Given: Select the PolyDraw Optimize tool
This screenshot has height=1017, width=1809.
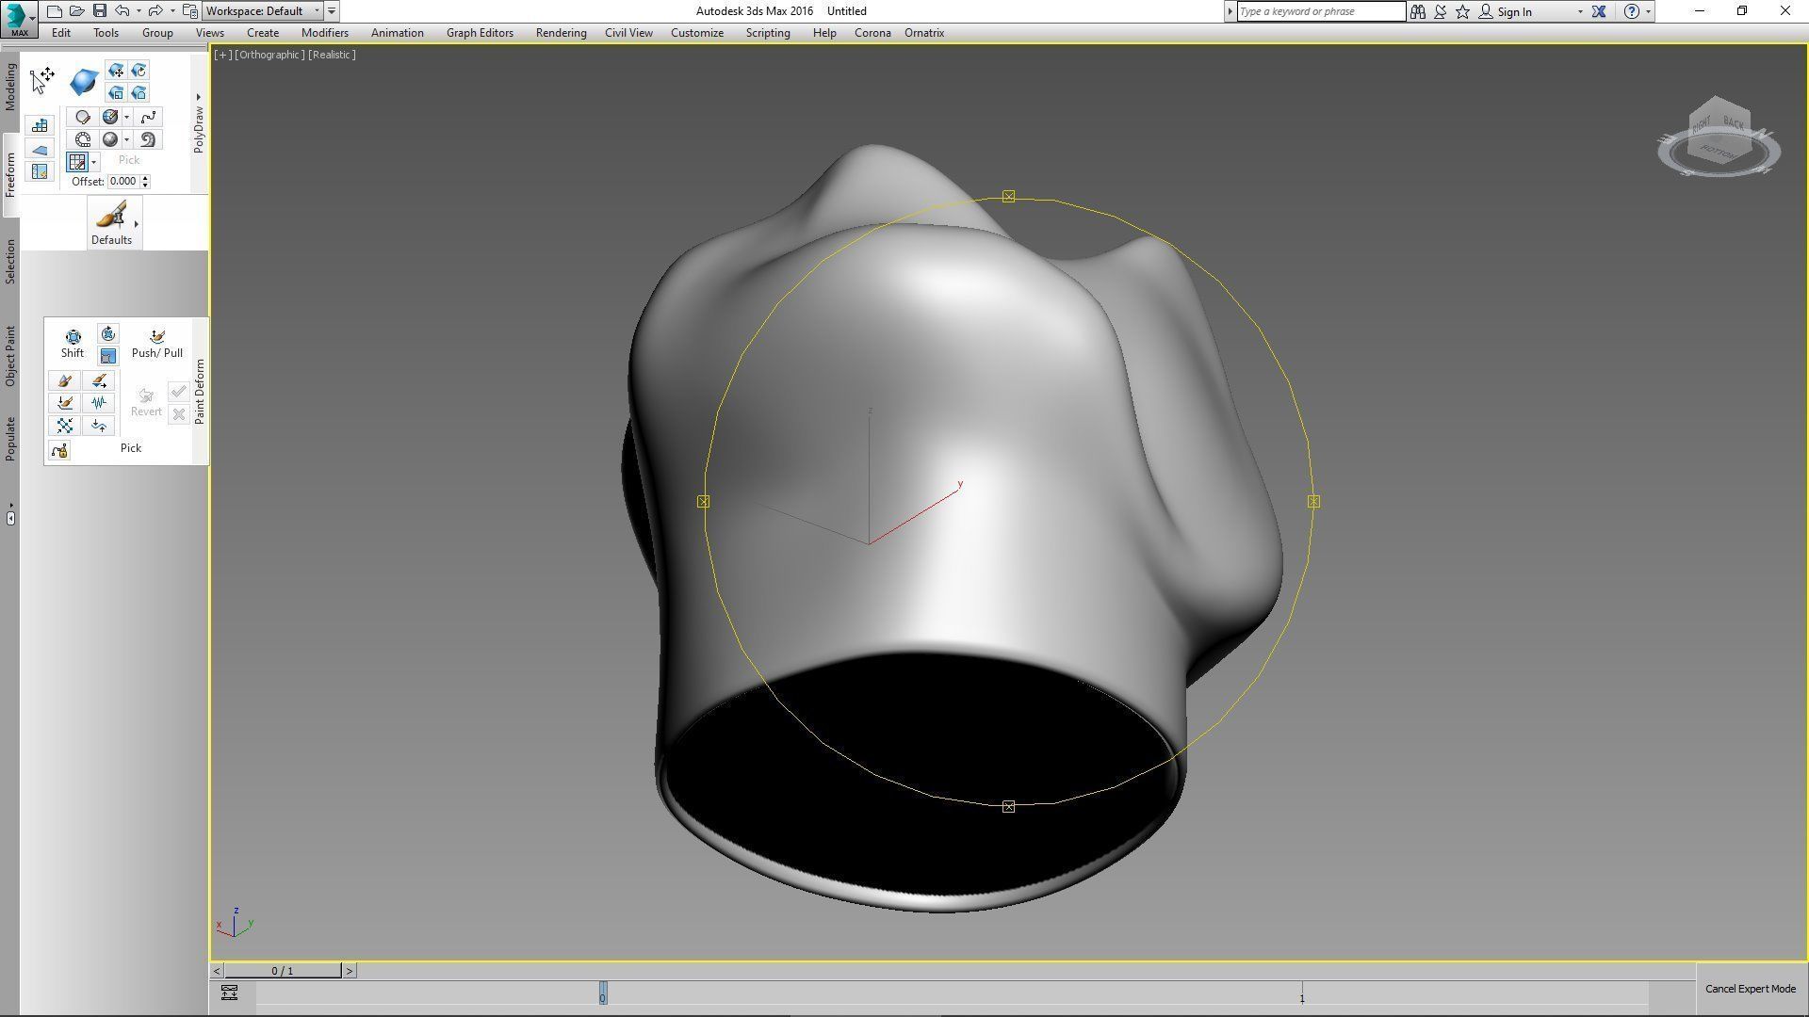Looking at the screenshot, I should 40,171.
